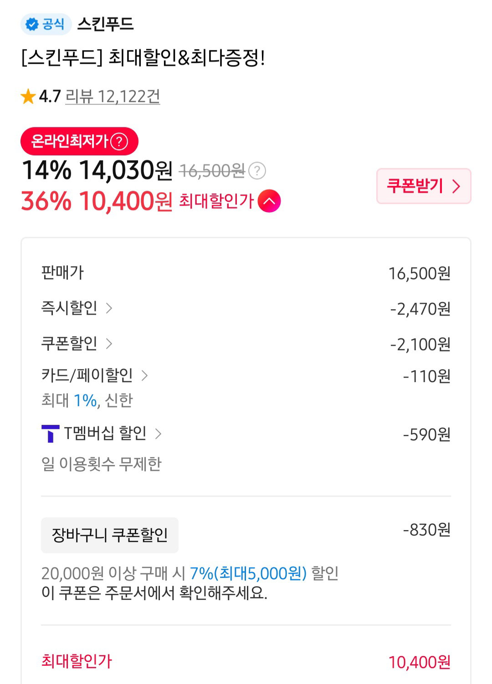Open 카드/페이할인 details arrow
492x684 pixels.
pos(144,375)
